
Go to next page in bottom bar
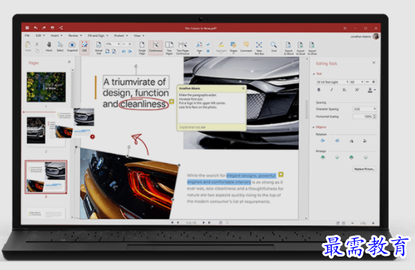(204, 223)
